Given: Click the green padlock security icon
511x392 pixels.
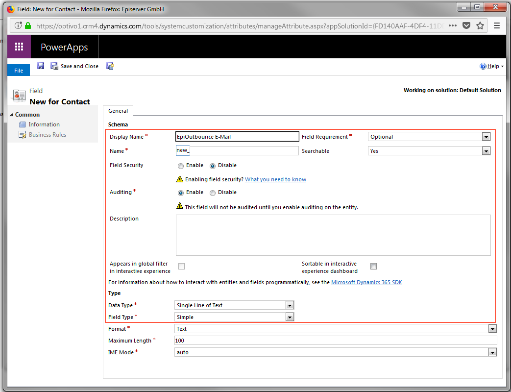Looking at the screenshot, I should coord(28,25).
